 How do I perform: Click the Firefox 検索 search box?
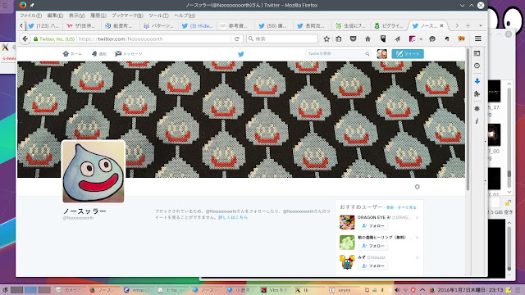pos(282,39)
